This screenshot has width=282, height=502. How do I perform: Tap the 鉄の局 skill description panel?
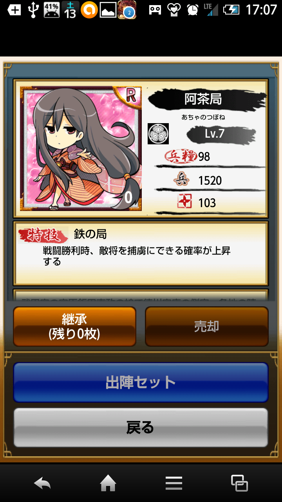[x=141, y=253]
